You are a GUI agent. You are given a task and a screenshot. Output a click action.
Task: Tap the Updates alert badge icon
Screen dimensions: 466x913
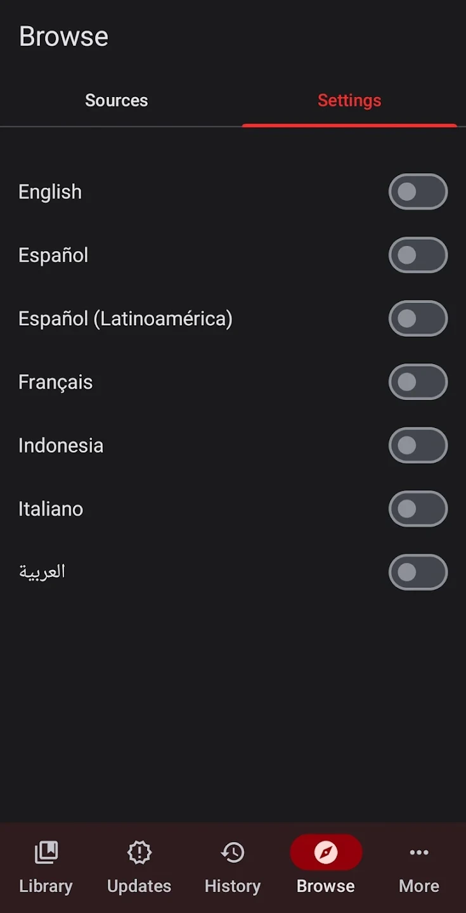click(x=139, y=853)
